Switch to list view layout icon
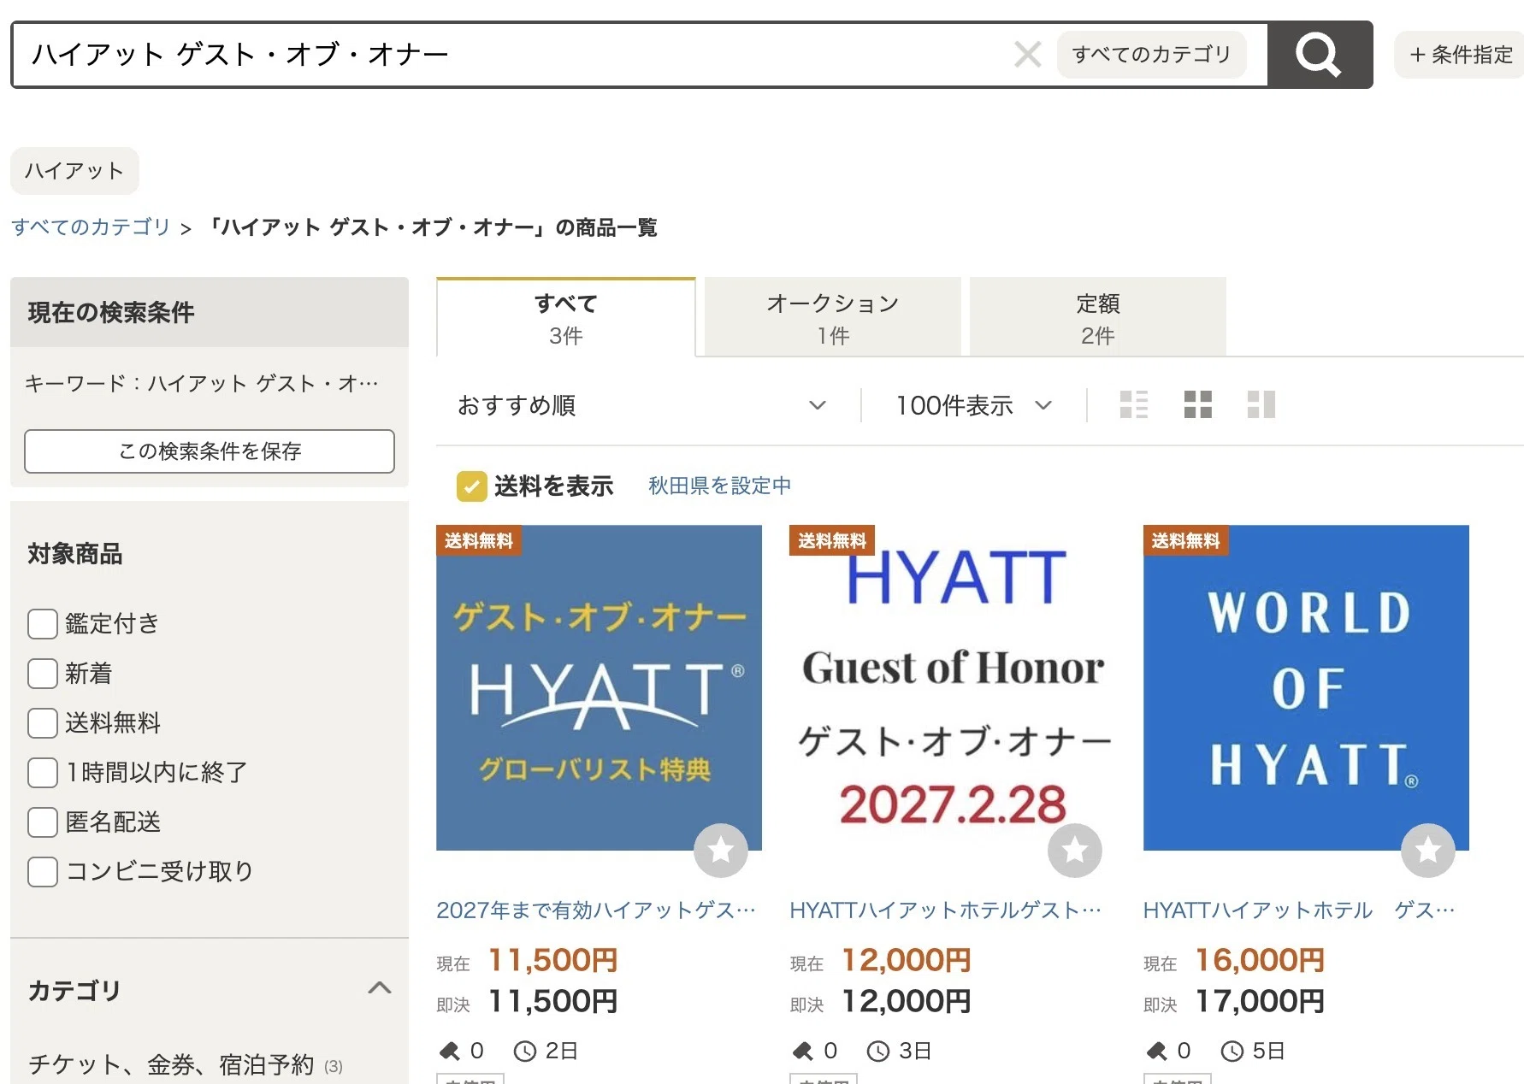1524x1084 pixels. [x=1134, y=404]
